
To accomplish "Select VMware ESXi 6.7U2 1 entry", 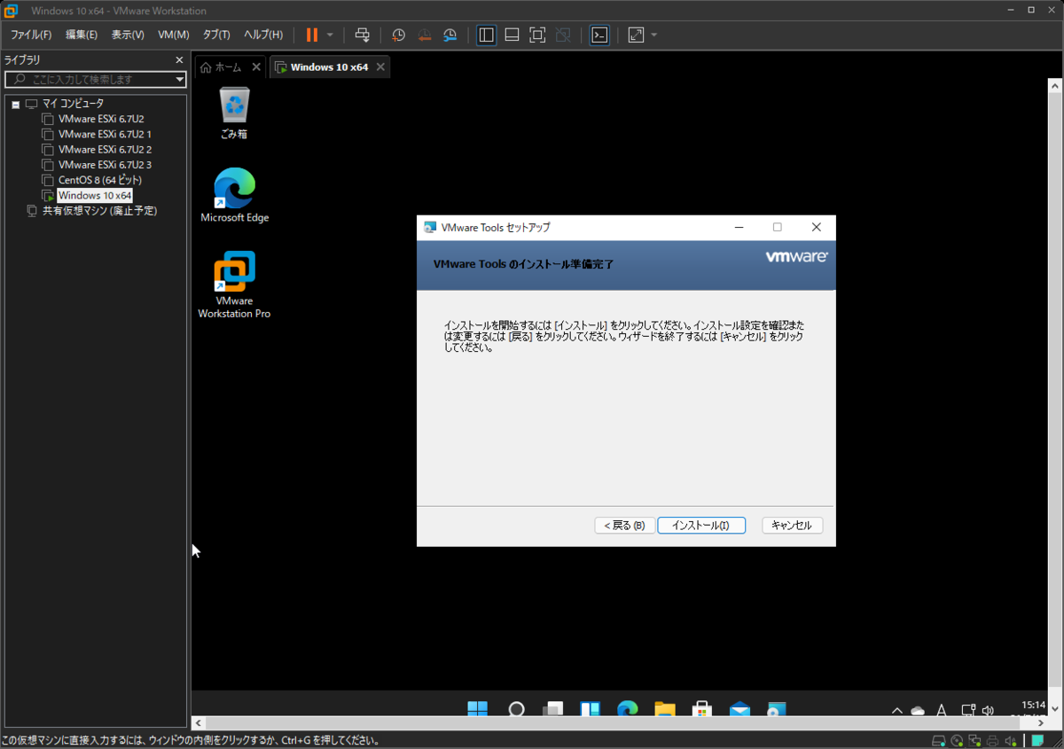I will pyautogui.click(x=105, y=134).
